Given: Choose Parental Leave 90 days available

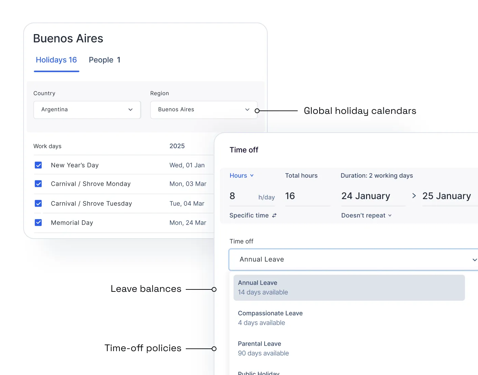Looking at the screenshot, I should [349, 348].
